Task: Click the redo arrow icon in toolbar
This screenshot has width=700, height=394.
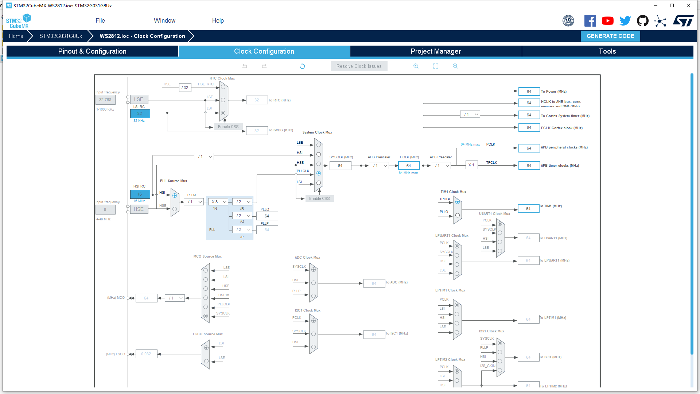Action: tap(264, 66)
